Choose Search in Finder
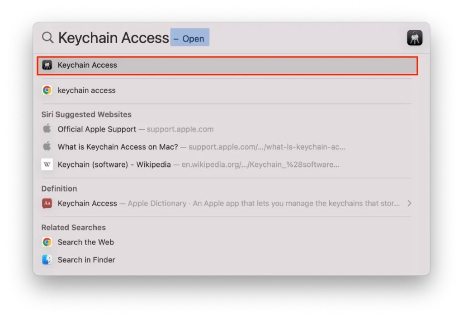The image size is (463, 319). tap(227, 260)
